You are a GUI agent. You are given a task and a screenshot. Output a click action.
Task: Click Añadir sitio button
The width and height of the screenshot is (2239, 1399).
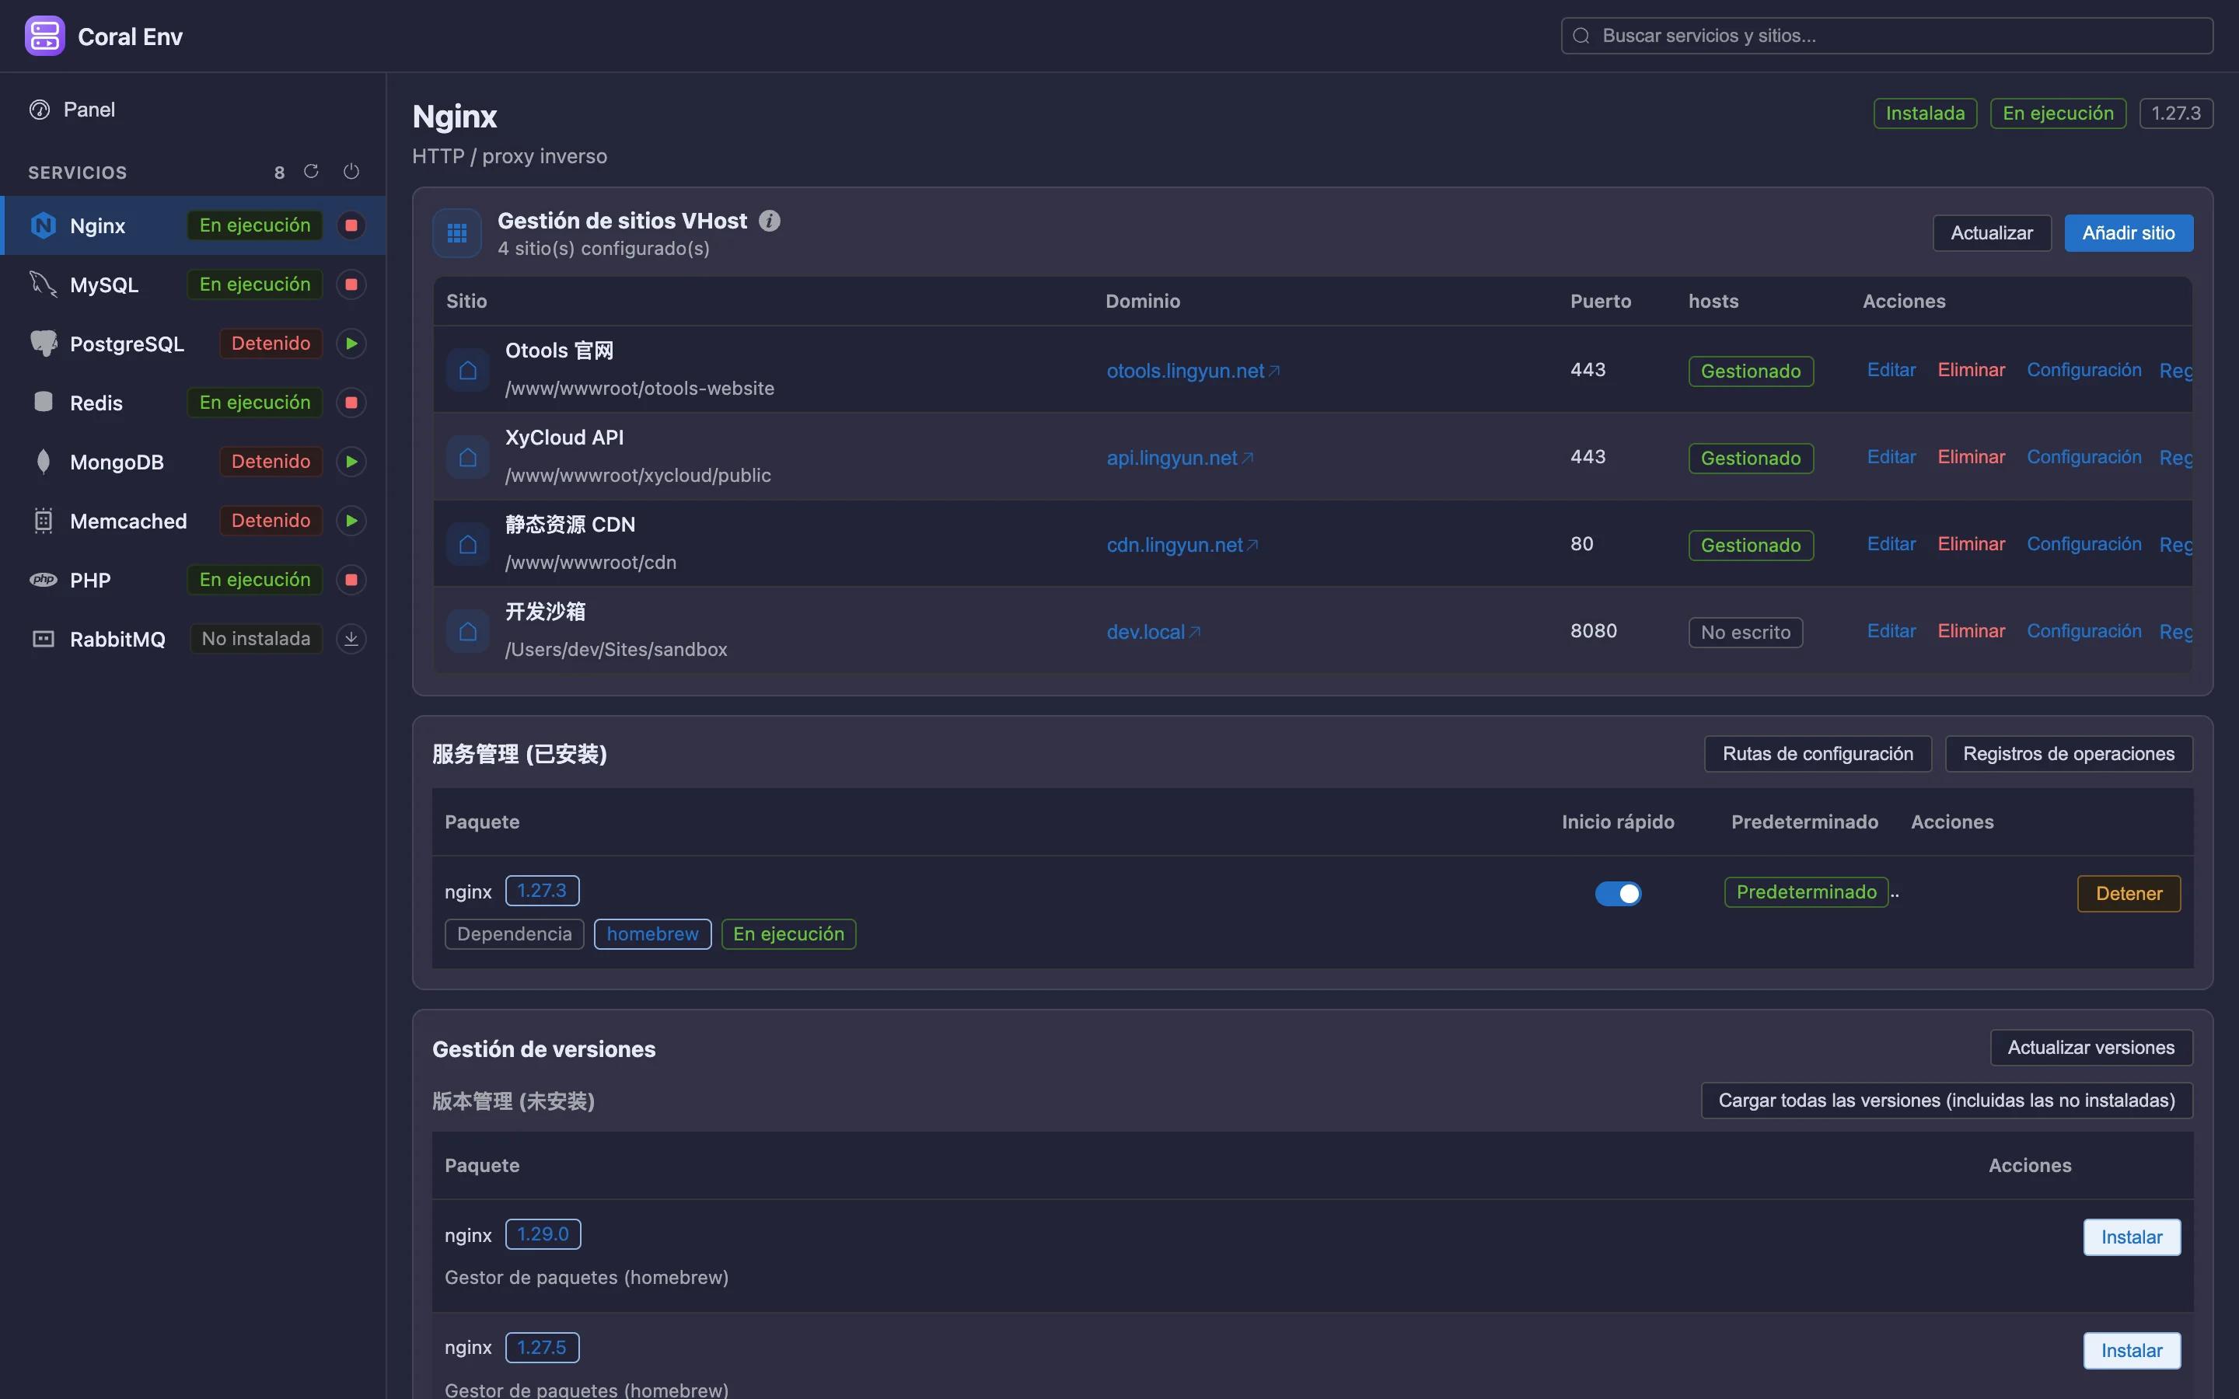(x=2128, y=233)
